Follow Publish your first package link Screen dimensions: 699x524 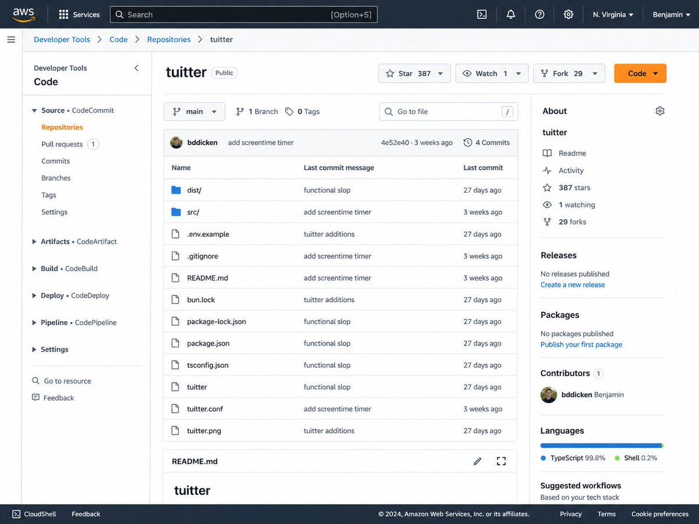pos(581,344)
